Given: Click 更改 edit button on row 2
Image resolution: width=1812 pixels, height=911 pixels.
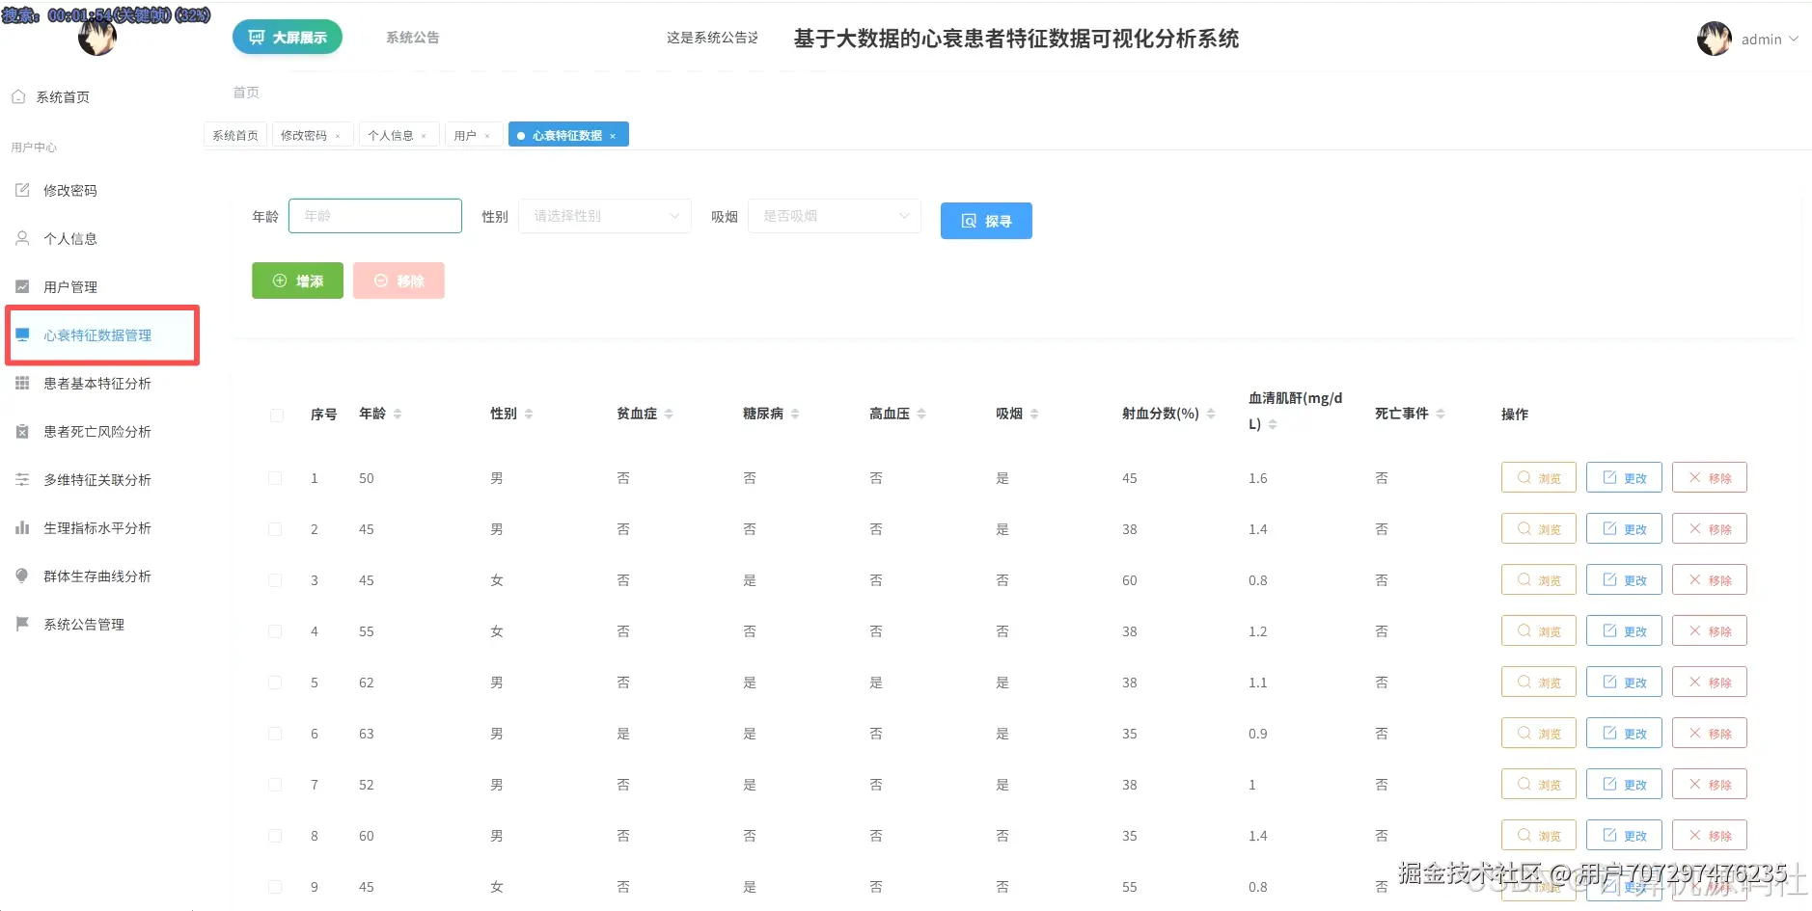Looking at the screenshot, I should click(x=1623, y=528).
